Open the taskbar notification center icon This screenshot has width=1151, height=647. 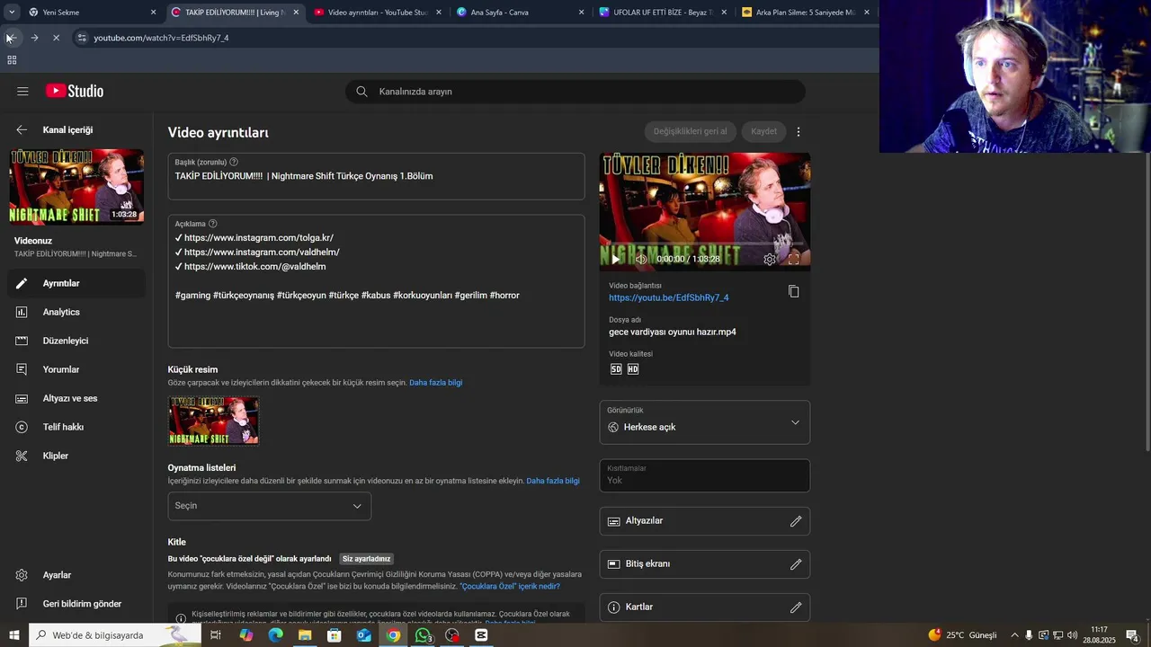tap(1133, 634)
